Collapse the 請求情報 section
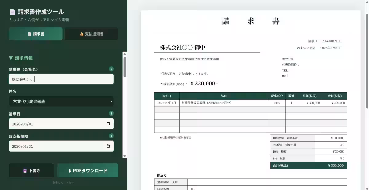The image size is (369, 190). tap(21, 58)
